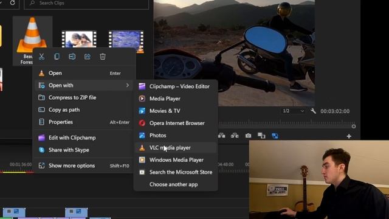The width and height of the screenshot is (389, 219).
Task: Open with Movies & TV
Action: (x=176, y=111)
